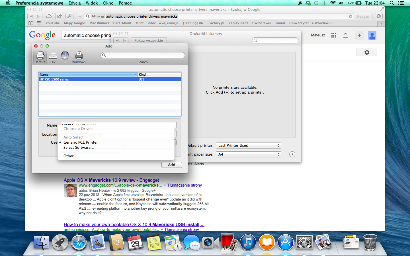Launch iTunes from Dock
The height and width of the screenshot is (256, 410).
248,242
